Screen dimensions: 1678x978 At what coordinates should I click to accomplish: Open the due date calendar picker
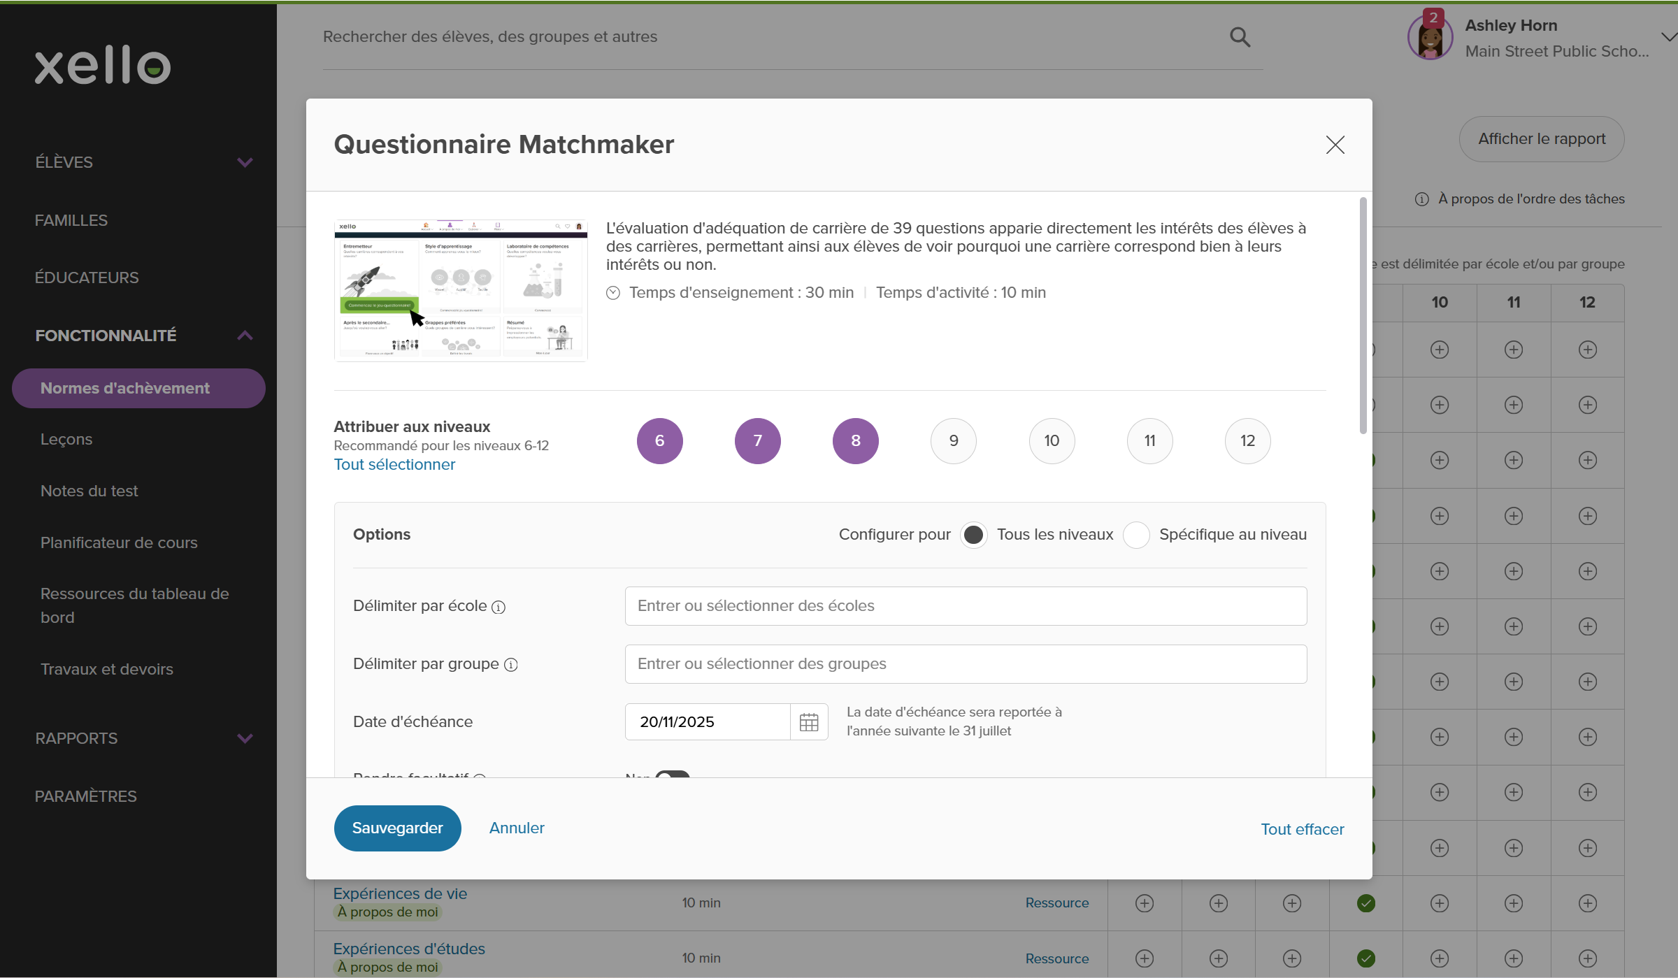[809, 722]
